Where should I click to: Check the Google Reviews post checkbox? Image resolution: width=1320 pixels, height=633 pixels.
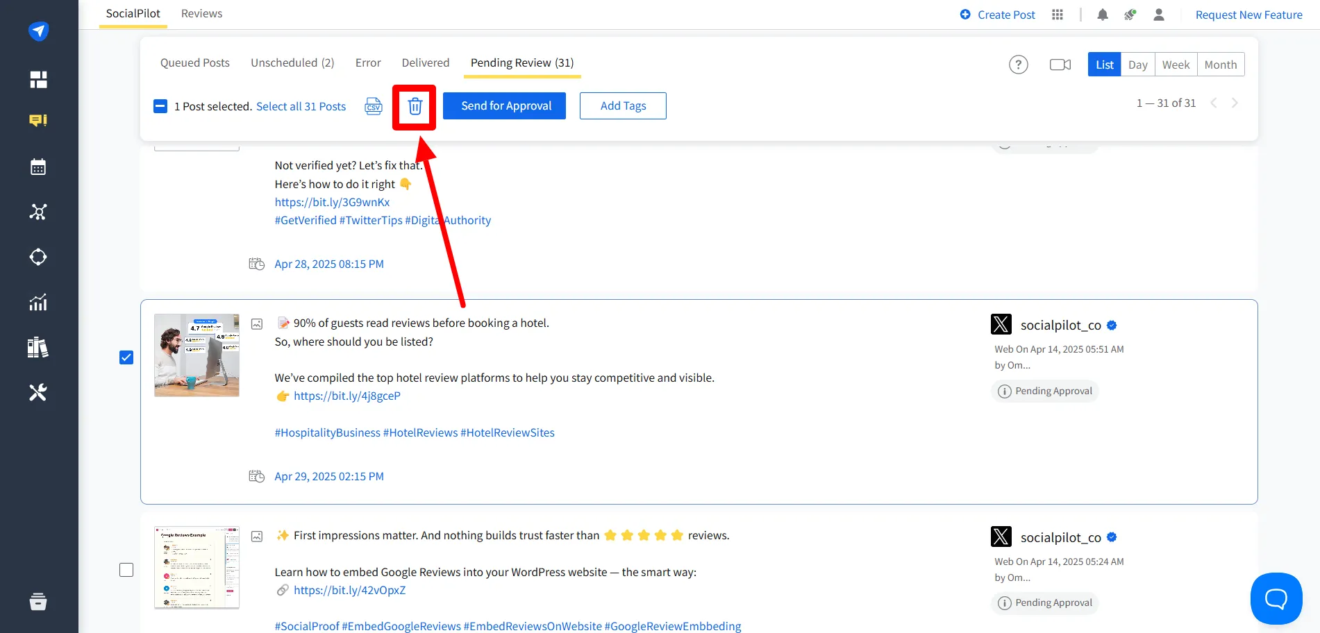(x=126, y=570)
